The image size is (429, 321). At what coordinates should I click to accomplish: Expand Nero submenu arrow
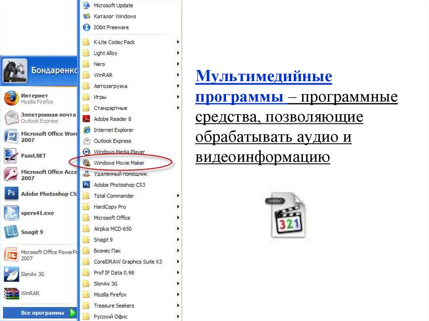click(x=178, y=64)
